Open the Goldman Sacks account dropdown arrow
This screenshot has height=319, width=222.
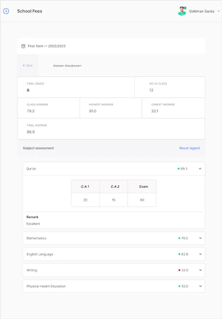click(x=218, y=11)
